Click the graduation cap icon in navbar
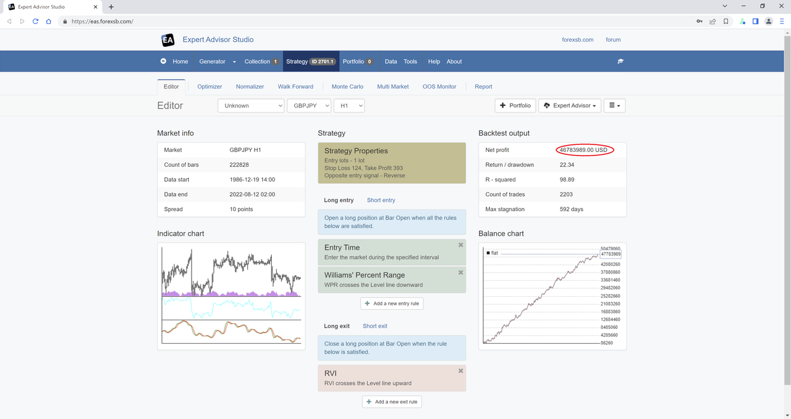The height and width of the screenshot is (419, 791). pos(620,62)
